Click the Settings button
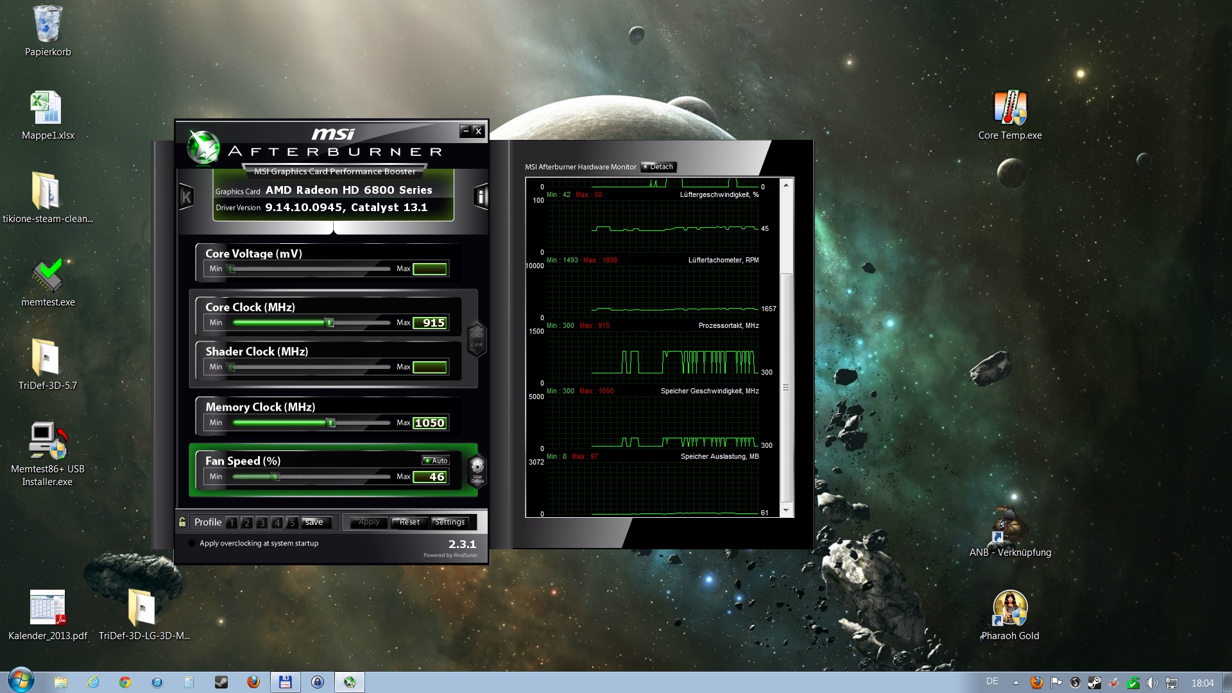Viewport: 1232px width, 693px height. pos(449,522)
